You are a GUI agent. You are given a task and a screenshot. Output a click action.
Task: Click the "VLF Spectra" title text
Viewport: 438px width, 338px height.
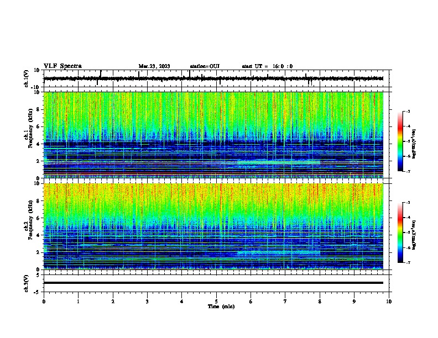pos(62,66)
